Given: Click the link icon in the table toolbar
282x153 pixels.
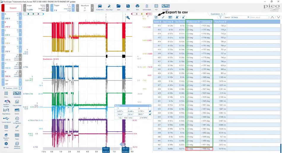Looking at the screenshot, I should coord(163,17).
